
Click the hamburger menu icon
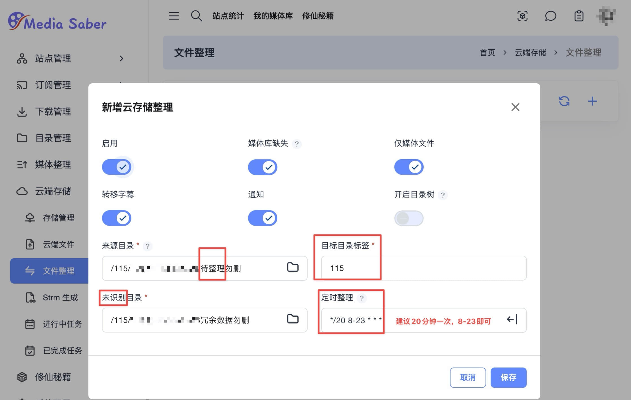tap(174, 16)
